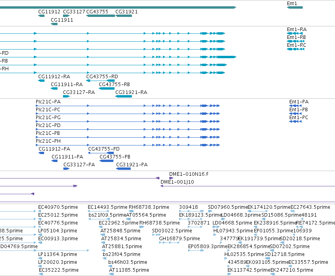Click the AT25881.5prime EST label
This screenshot has width=335, height=276.
coord(122,247)
